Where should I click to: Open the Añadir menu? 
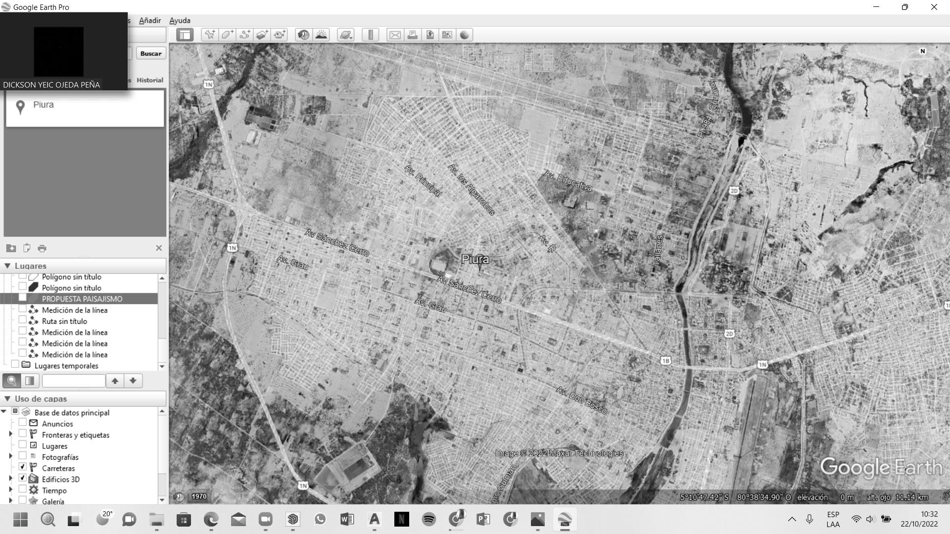pyautogui.click(x=149, y=20)
